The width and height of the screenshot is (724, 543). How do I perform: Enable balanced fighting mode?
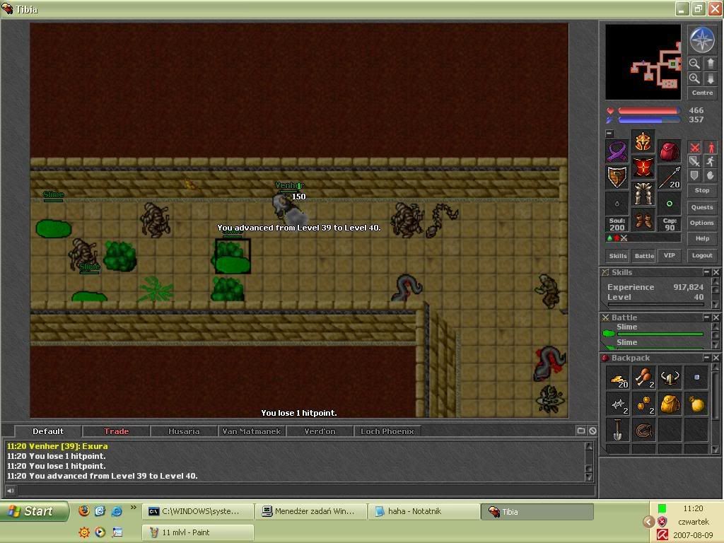click(x=694, y=162)
